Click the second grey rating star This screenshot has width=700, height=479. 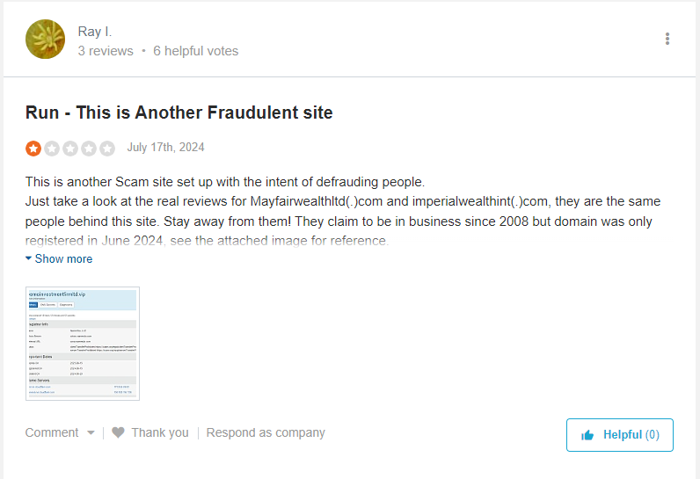click(52, 148)
